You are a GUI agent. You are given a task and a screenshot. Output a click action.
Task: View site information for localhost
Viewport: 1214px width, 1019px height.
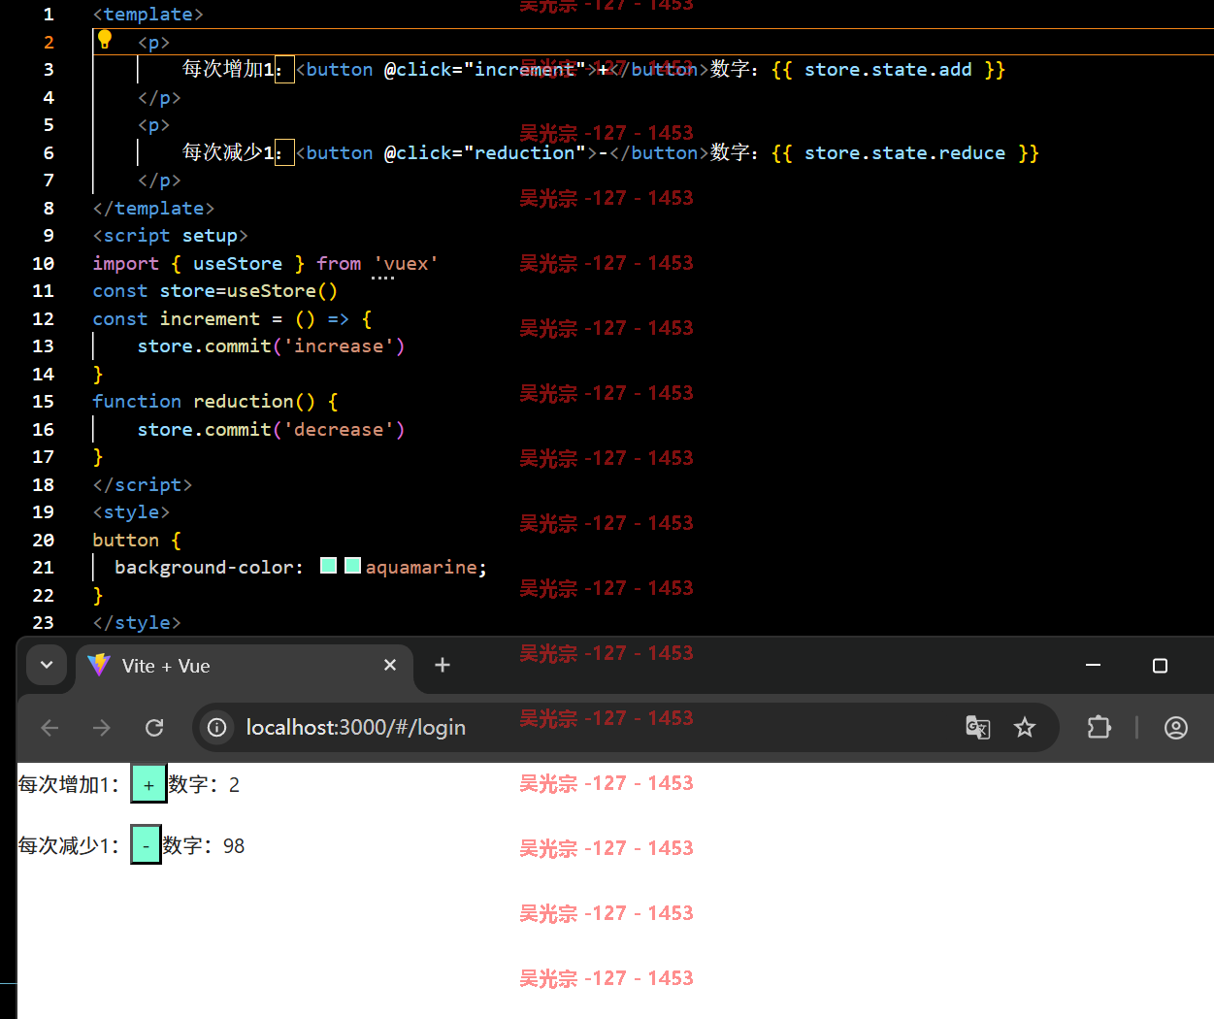(217, 727)
